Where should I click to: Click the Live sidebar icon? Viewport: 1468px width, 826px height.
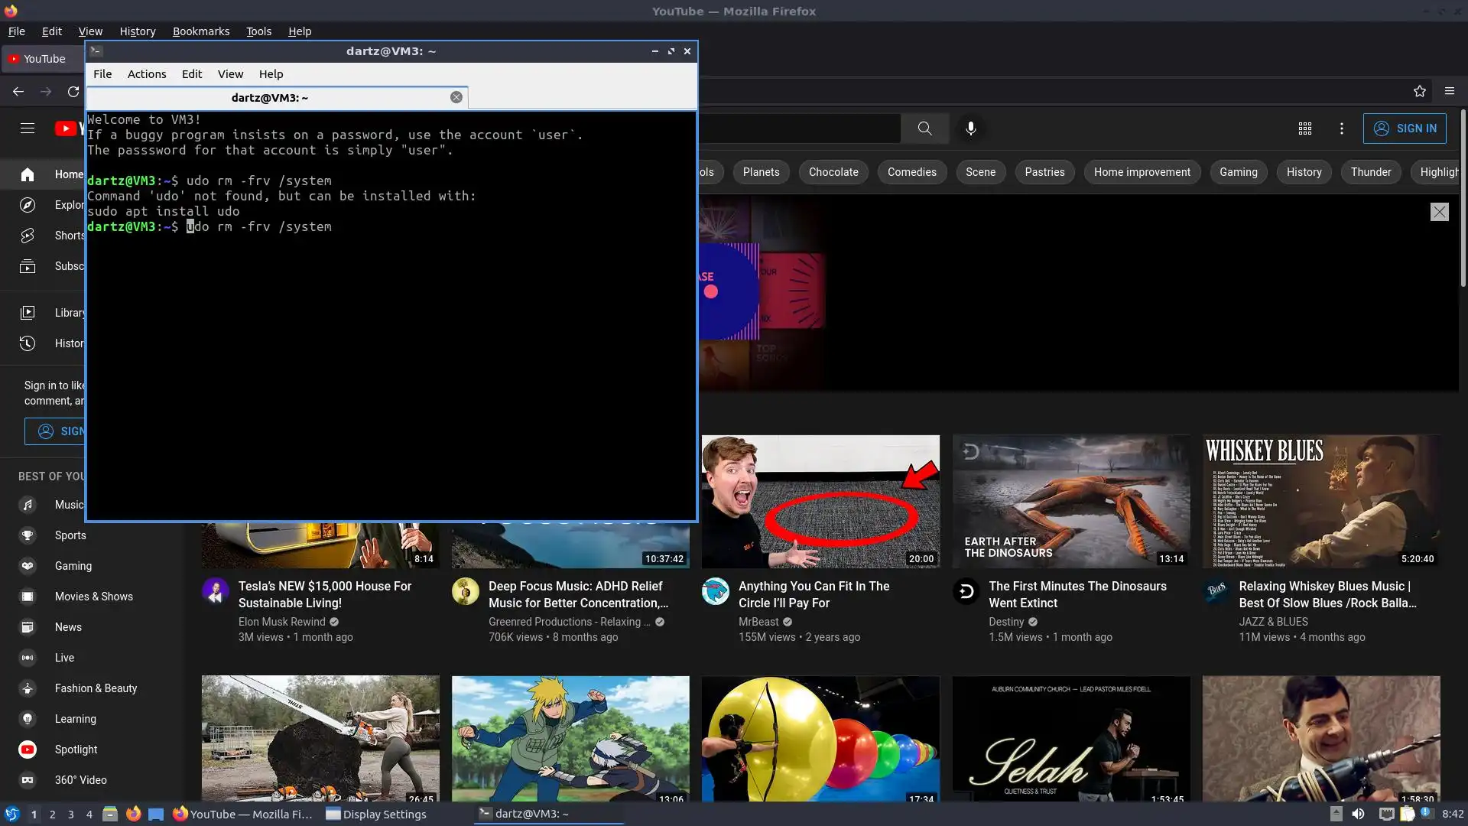tap(28, 658)
